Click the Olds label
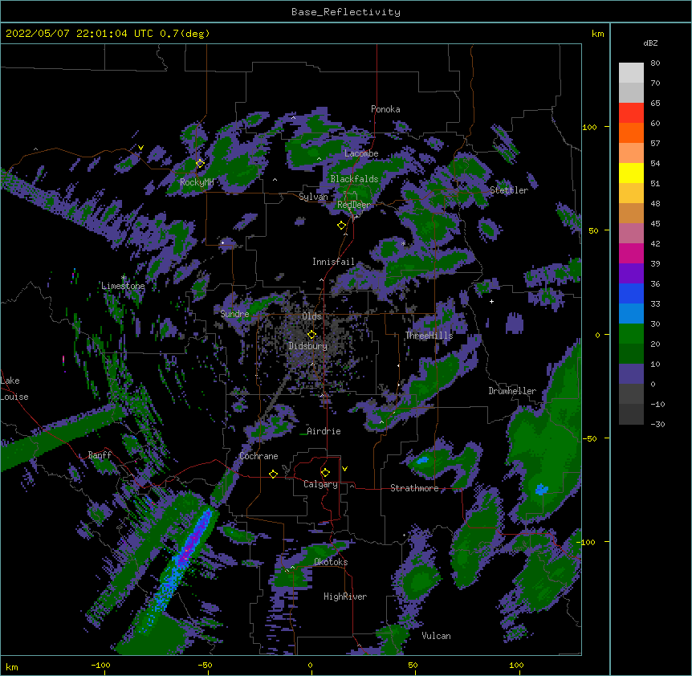Screen dimensions: 692x676 coord(311,316)
